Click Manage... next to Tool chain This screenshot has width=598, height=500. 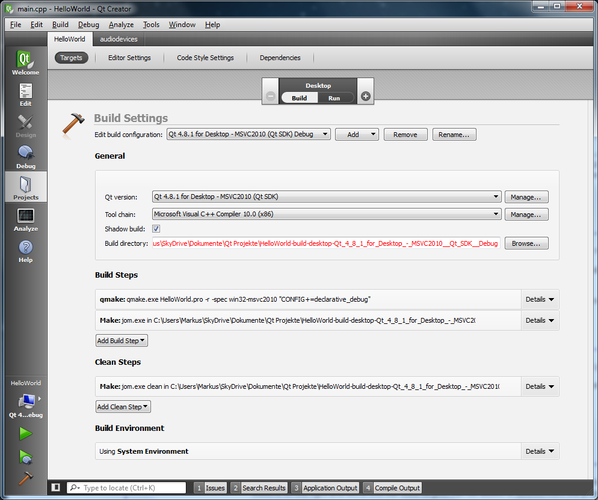[526, 215]
